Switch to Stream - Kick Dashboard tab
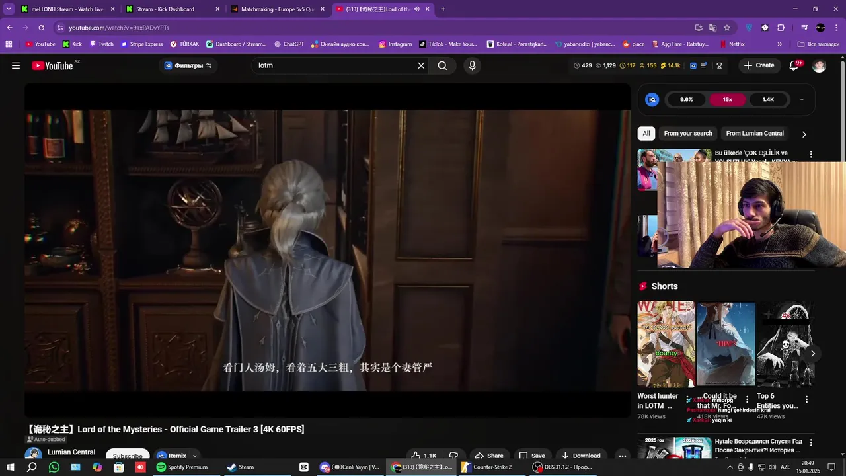 tap(172, 9)
